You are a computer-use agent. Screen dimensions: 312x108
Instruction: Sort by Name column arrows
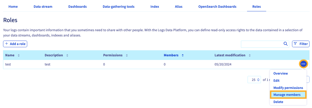click(x=19, y=56)
